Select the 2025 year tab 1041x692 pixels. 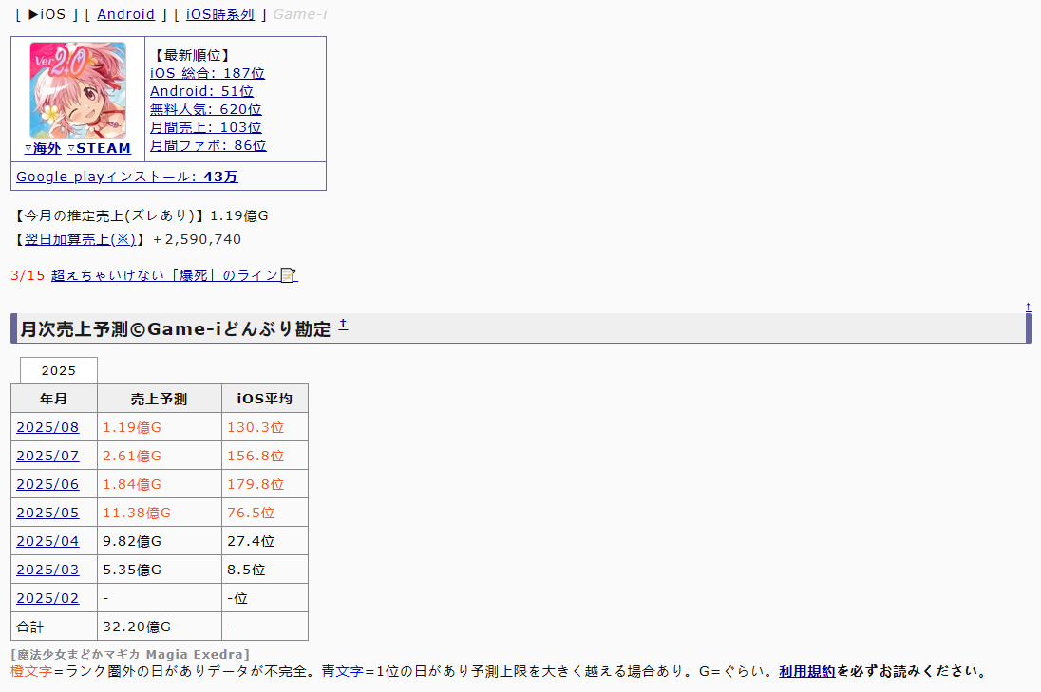59,370
